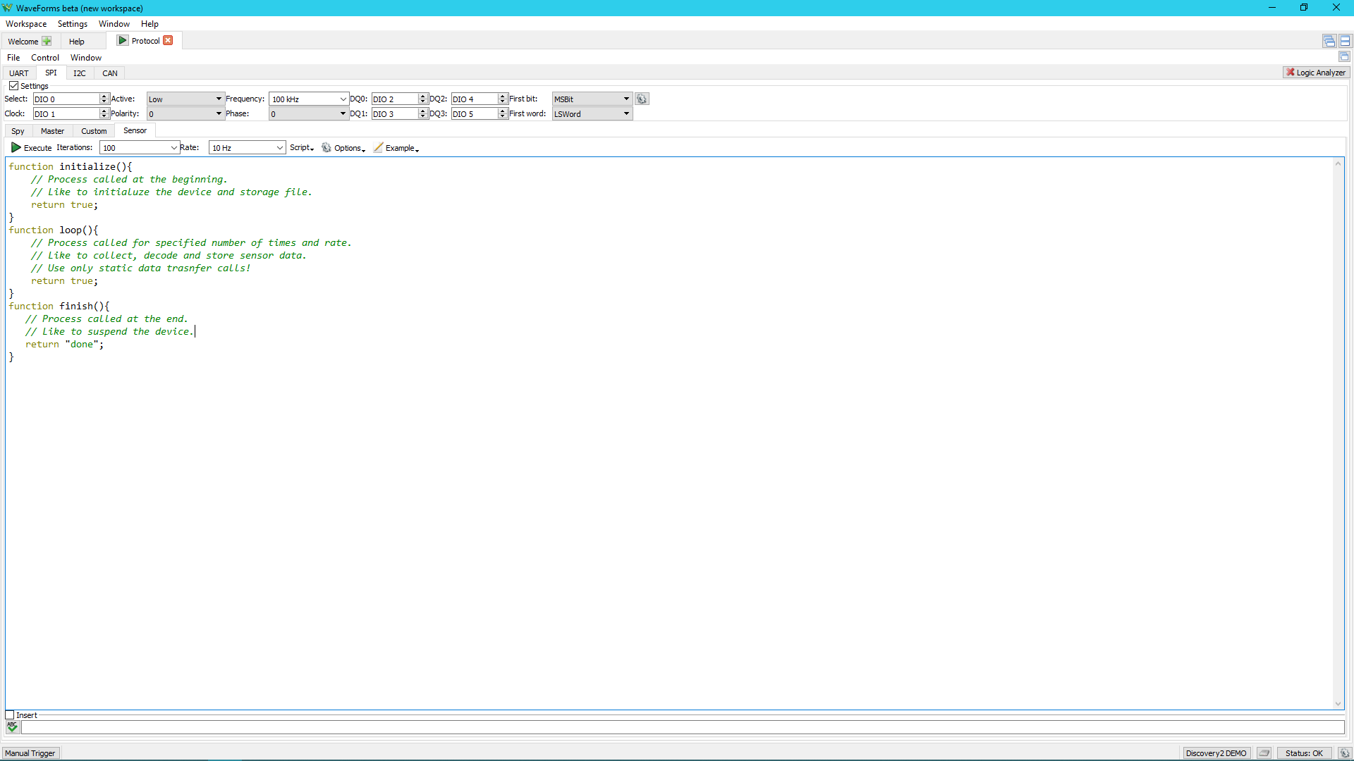Screen dimensions: 1354x761
Task: Open the First word LSWord dropdown
Action: (592, 114)
